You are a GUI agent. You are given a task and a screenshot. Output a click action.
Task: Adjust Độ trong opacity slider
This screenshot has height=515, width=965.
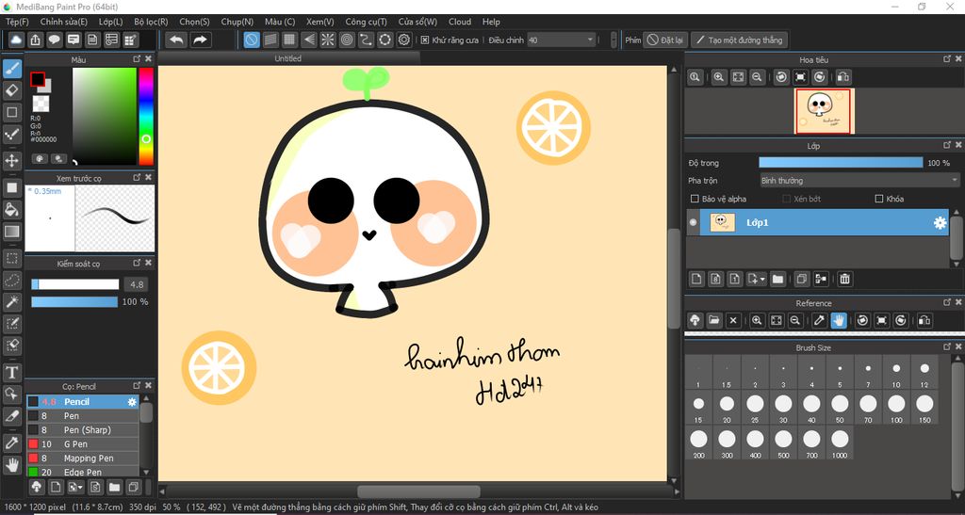[841, 163]
